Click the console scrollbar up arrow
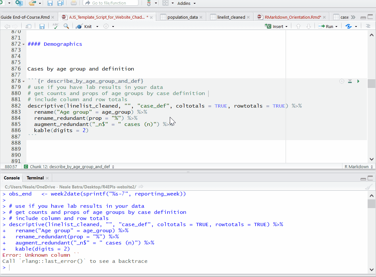 click(x=371, y=196)
